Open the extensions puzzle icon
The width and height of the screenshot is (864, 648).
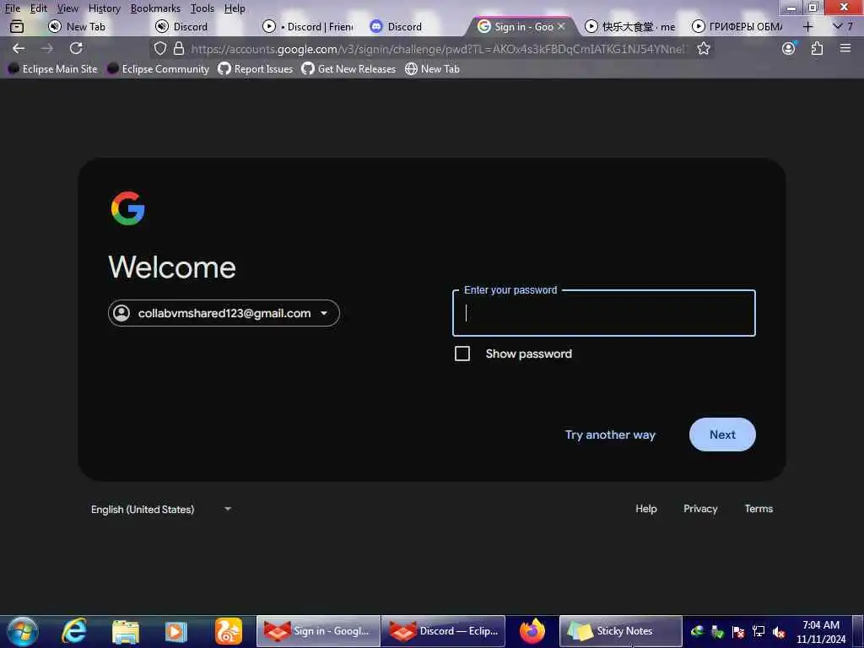pyautogui.click(x=817, y=48)
